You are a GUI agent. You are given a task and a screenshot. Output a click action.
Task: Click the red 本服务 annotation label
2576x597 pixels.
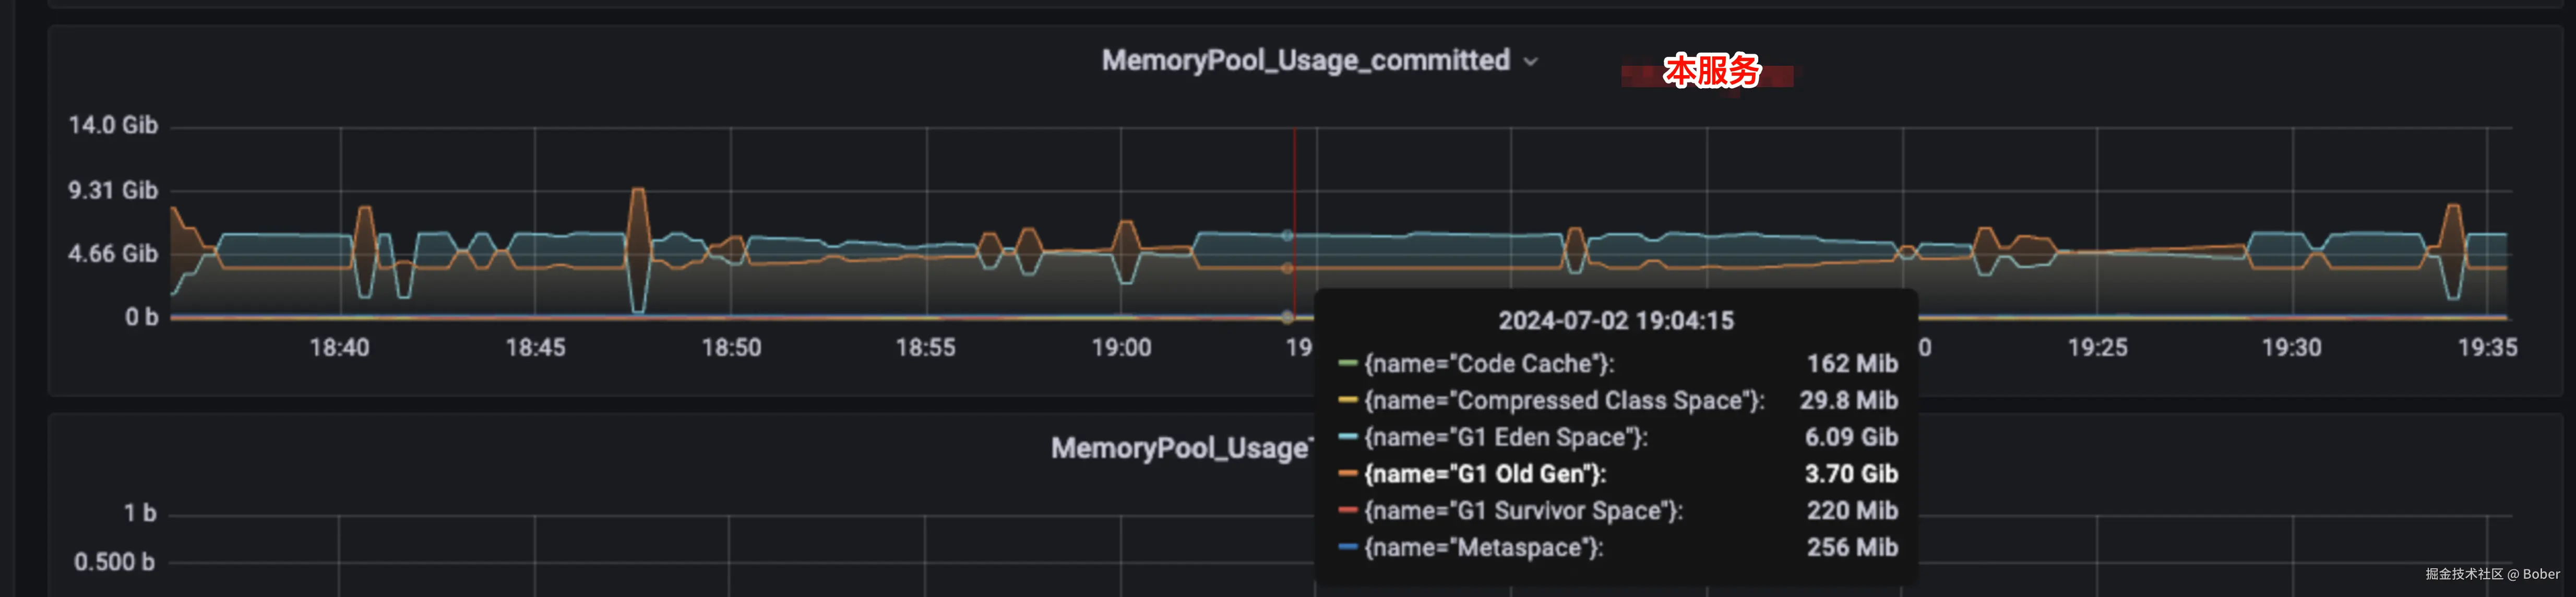point(1710,72)
